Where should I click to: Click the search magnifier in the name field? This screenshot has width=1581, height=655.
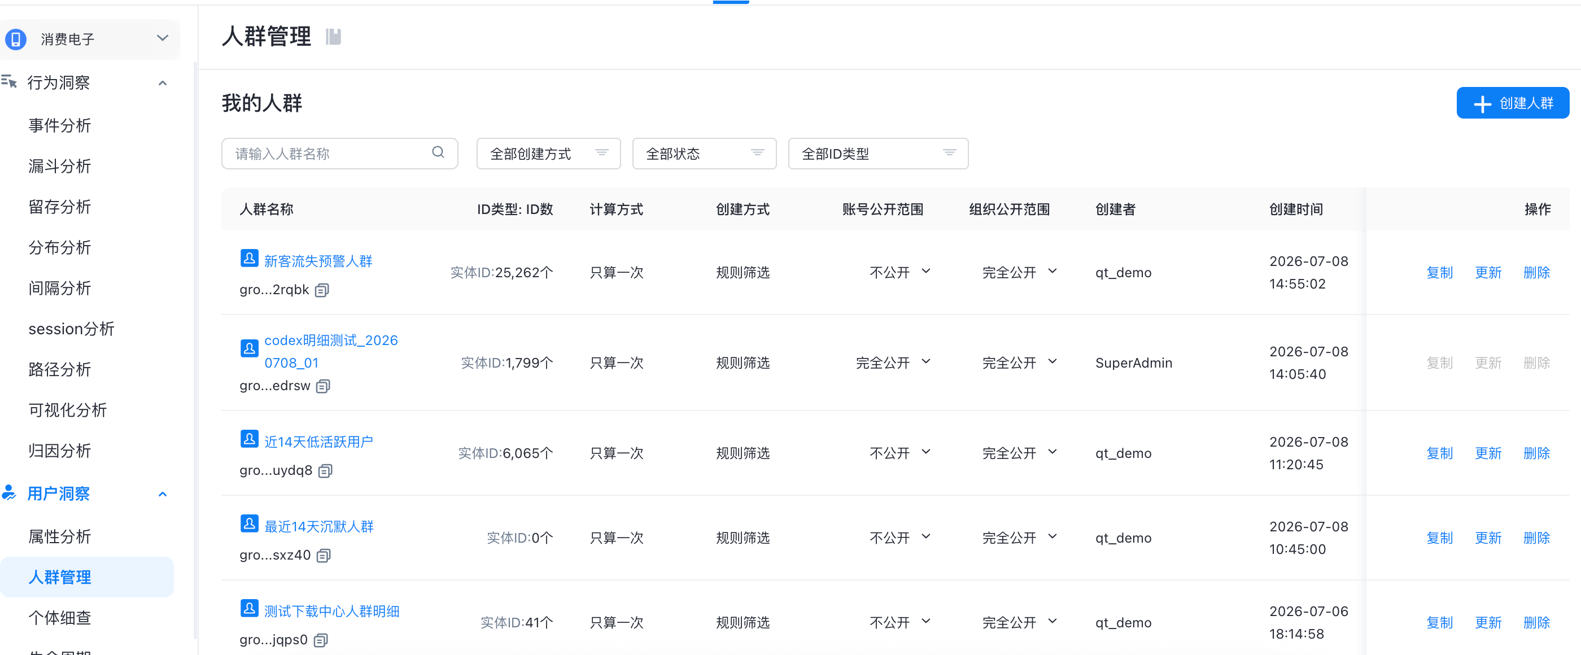(438, 152)
